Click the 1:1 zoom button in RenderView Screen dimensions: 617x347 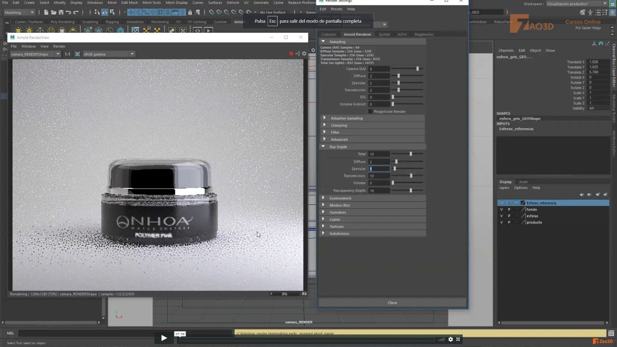tap(67, 54)
